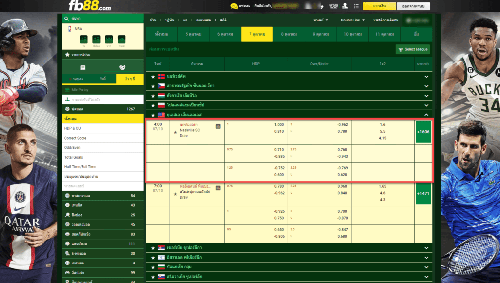500x283 pixels.
Task: Click HDP odds 1.000 for Nashville match
Action: pyautogui.click(x=279, y=124)
